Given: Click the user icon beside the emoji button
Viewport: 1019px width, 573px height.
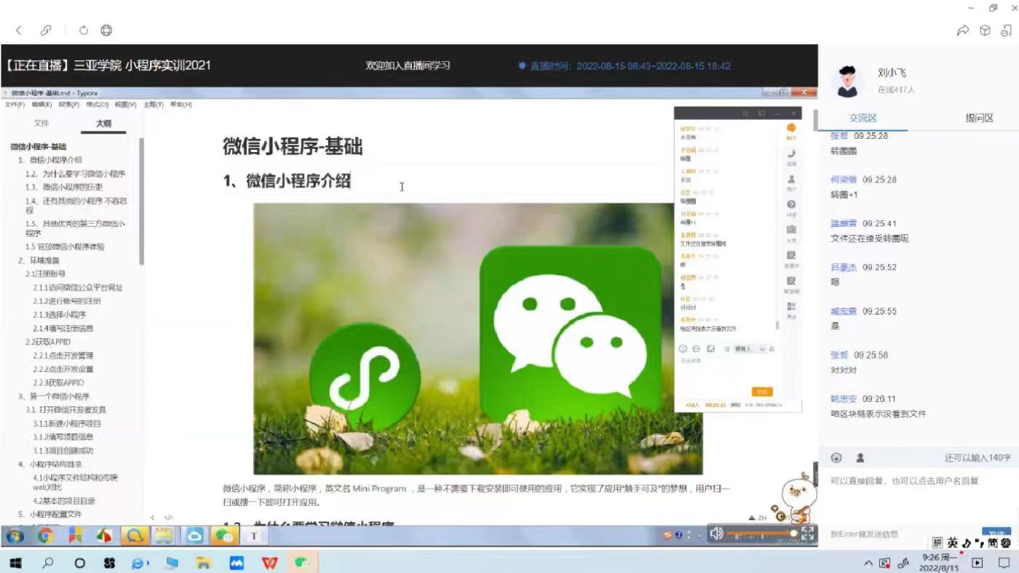Looking at the screenshot, I should [860, 457].
